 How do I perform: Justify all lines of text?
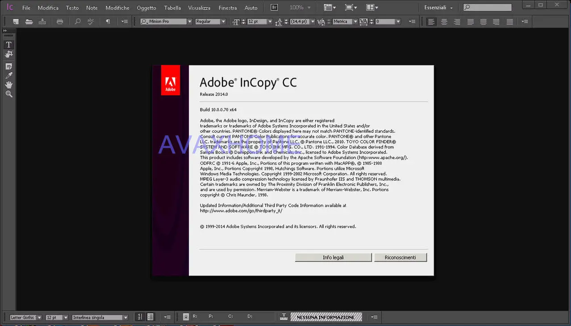509,21
